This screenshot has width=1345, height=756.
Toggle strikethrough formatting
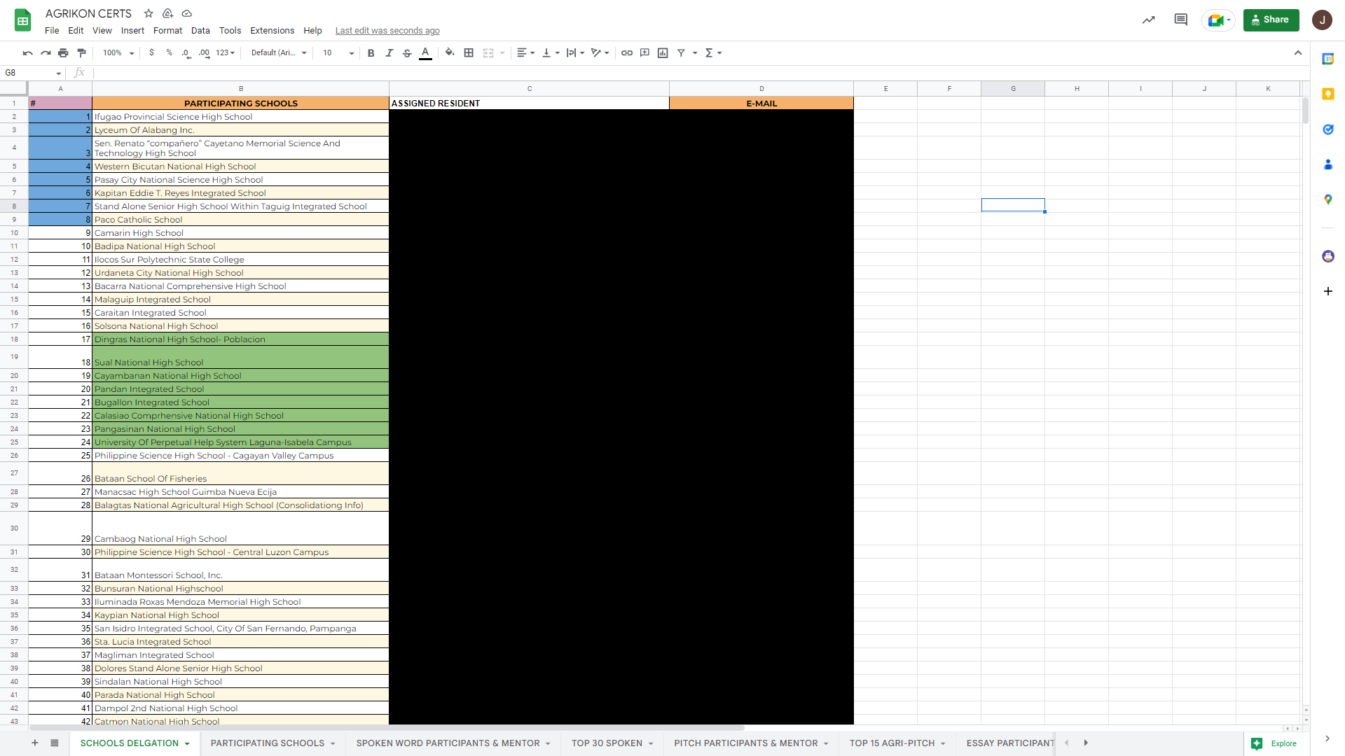407,52
